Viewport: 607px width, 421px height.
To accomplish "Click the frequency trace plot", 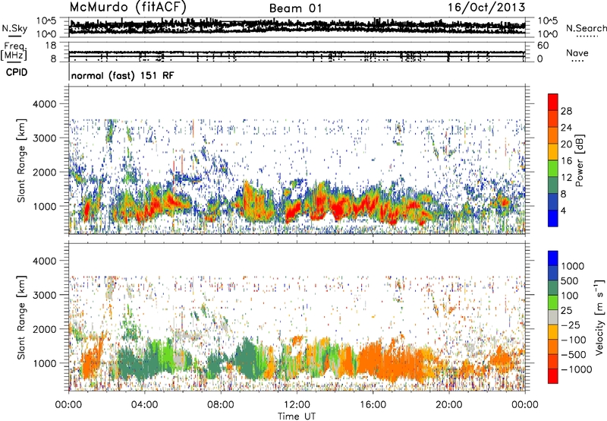I will 297,52.
